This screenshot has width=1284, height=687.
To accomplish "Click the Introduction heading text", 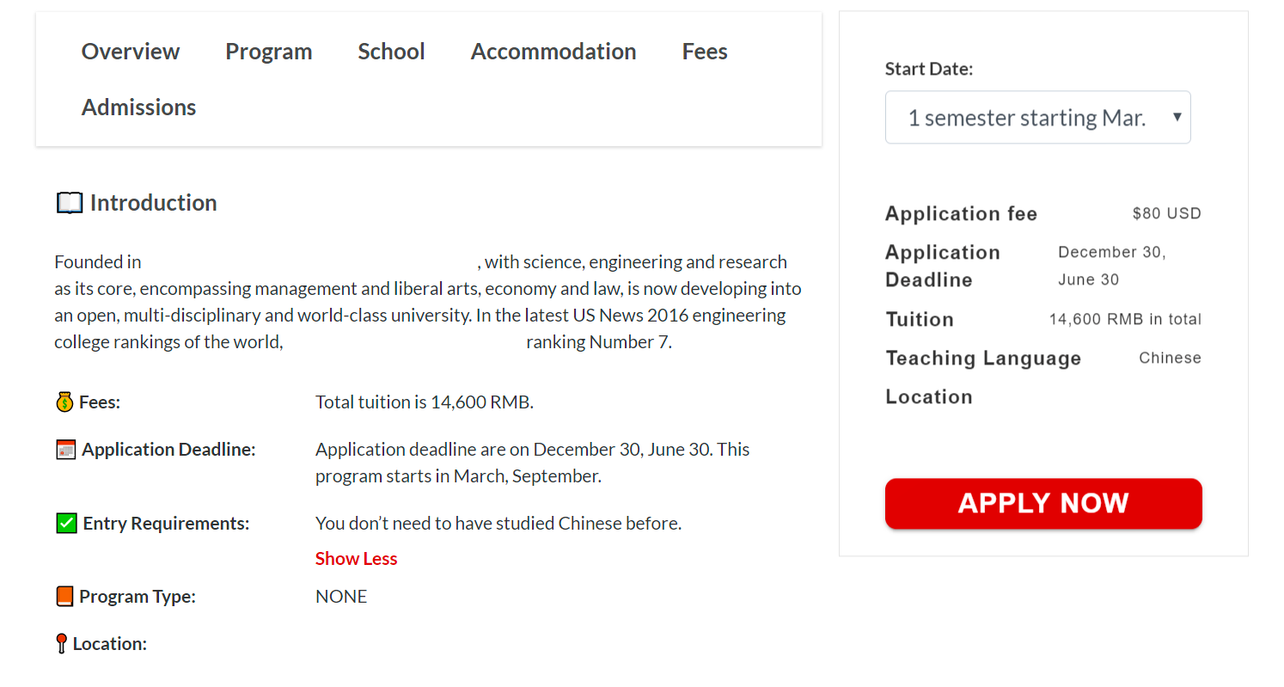I will (153, 203).
